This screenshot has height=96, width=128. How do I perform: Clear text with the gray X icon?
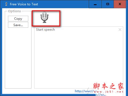coord(120,30)
